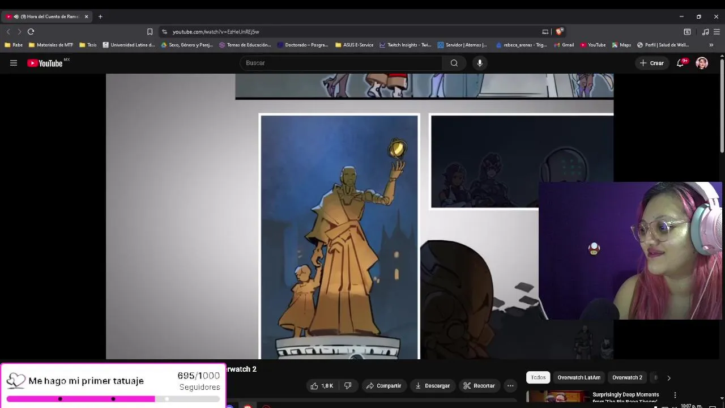This screenshot has width=725, height=408.
Task: Open the Rebe bookmarks folder
Action: [14, 45]
